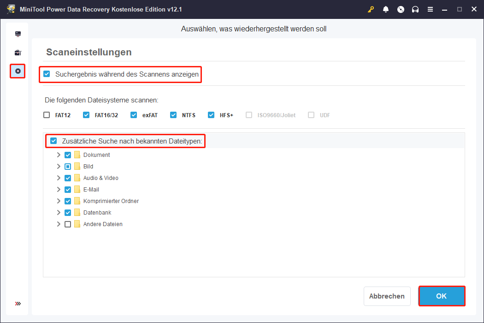Expand the Audio & Video tree node
Screen dimensions: 484x323
[59, 178]
